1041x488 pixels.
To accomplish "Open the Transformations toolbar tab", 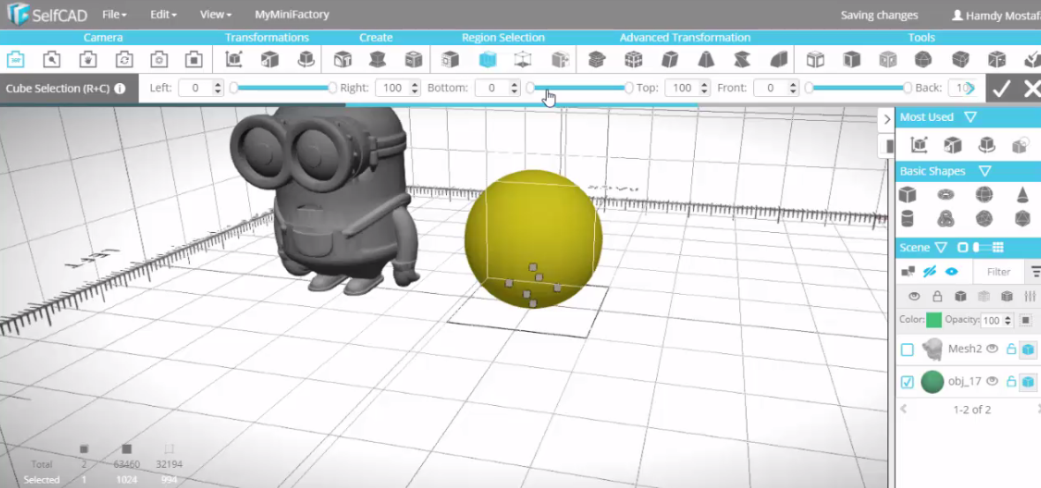I will pyautogui.click(x=267, y=37).
